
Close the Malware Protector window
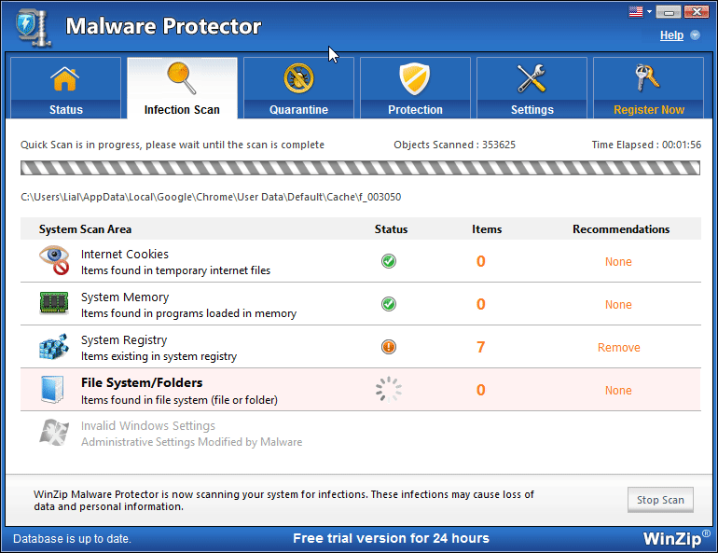coord(697,12)
